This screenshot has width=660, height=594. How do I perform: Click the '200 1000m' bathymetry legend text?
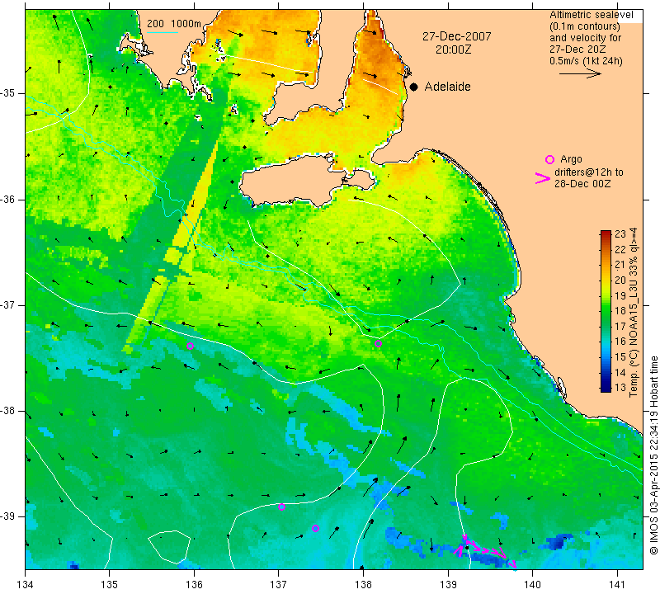tap(174, 24)
